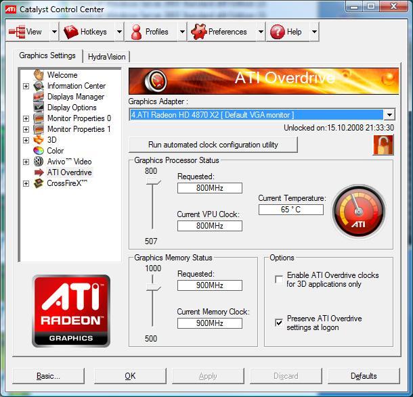Image resolution: width=413 pixels, height=397 pixels.
Task: Click the Avivo Video film reel icon
Action: [39, 161]
